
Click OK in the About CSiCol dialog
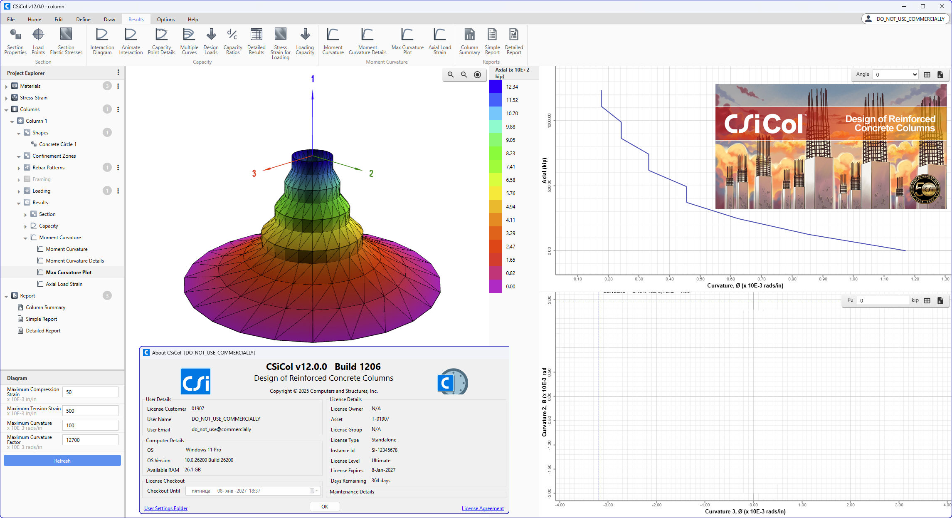(x=324, y=506)
